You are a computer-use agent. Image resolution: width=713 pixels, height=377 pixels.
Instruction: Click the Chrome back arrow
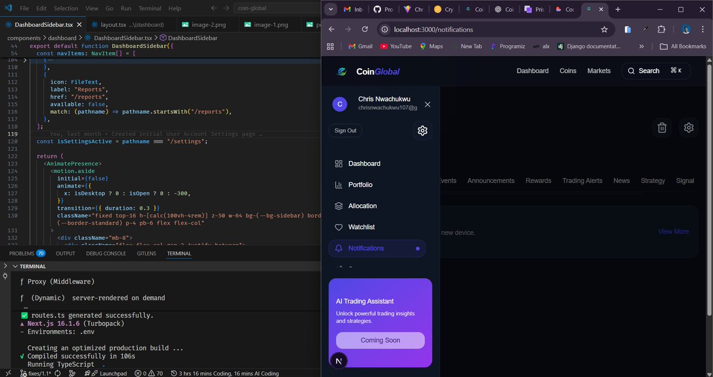332,29
